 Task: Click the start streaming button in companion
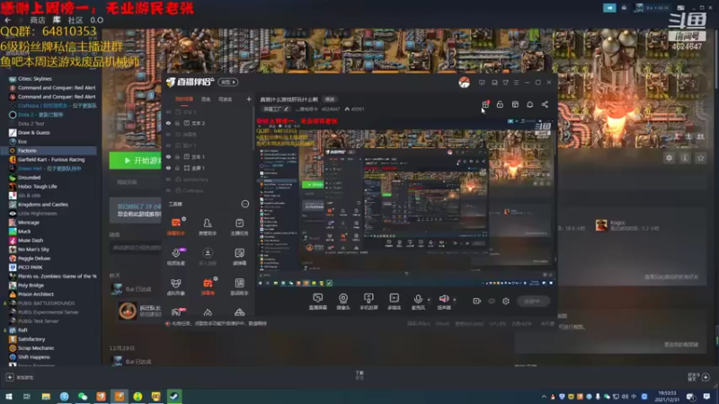[x=533, y=301]
